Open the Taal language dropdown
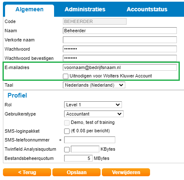184x180 pixels. (94, 85)
